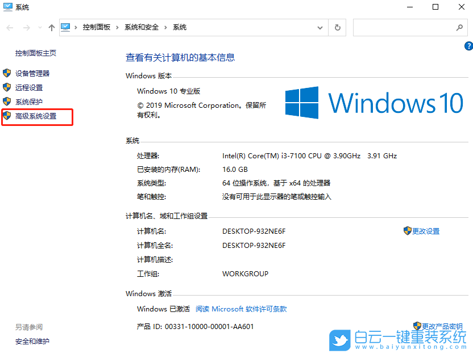Viewport: 473px width, 354px height.
Task: Click the refresh button beside the address bar
Action: tap(337, 27)
